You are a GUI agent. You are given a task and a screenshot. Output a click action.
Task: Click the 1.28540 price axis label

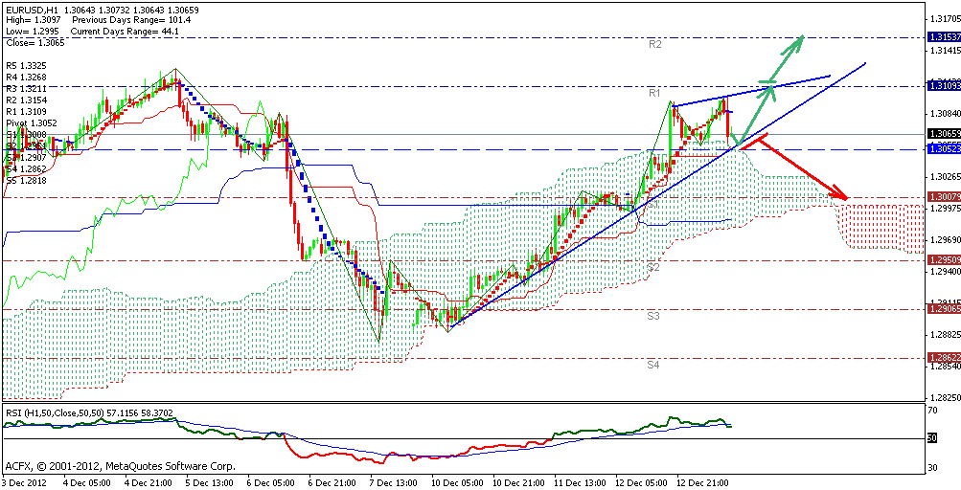point(944,367)
